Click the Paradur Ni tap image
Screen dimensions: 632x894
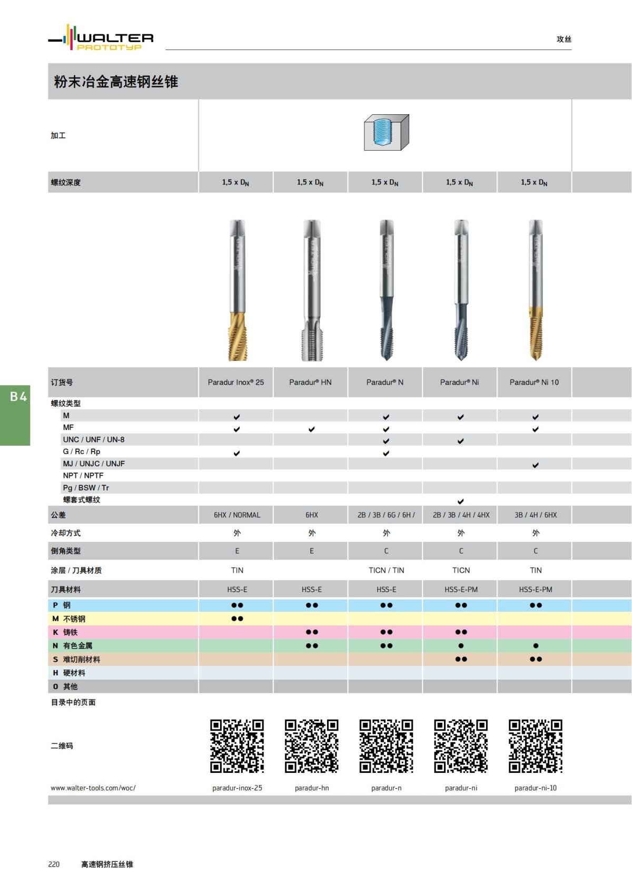tap(461, 290)
